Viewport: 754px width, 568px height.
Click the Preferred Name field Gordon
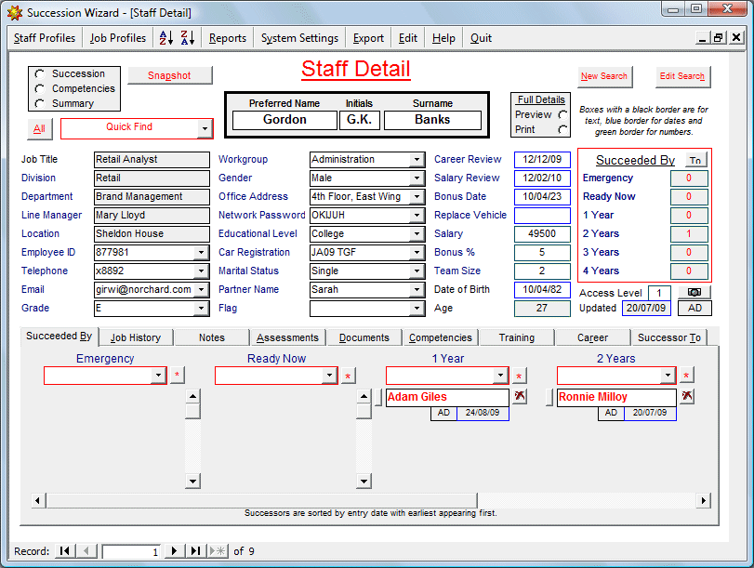click(284, 120)
